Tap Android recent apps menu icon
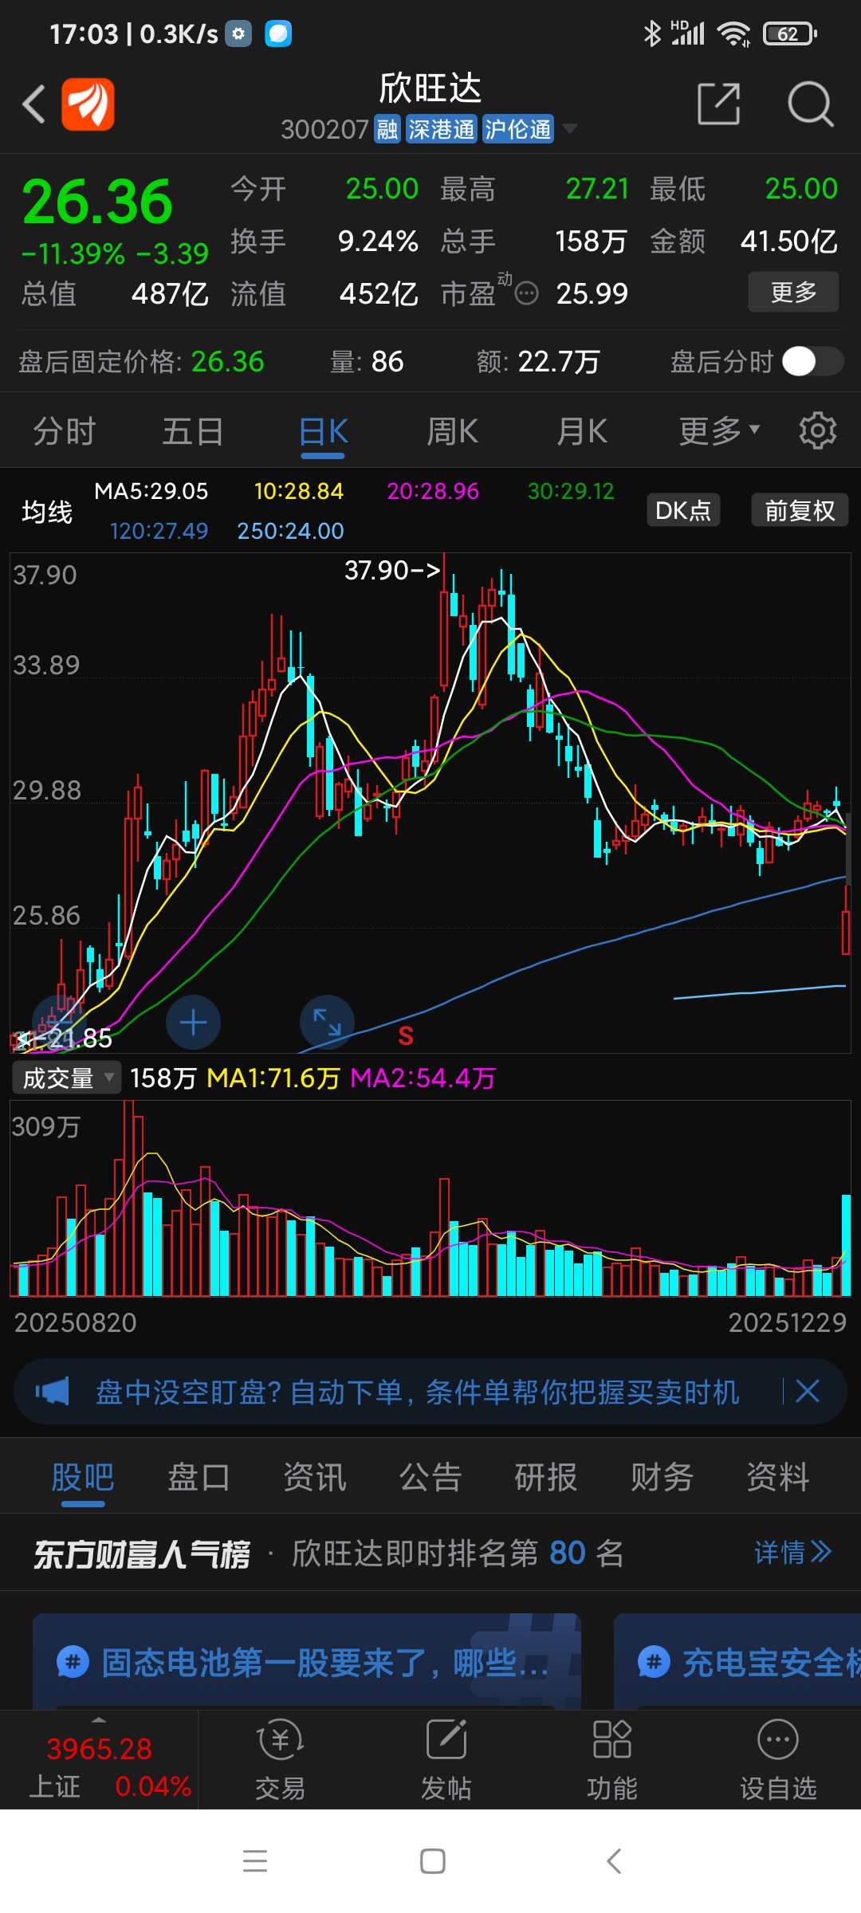Viewport: 861px width, 1913px height. (x=255, y=1861)
